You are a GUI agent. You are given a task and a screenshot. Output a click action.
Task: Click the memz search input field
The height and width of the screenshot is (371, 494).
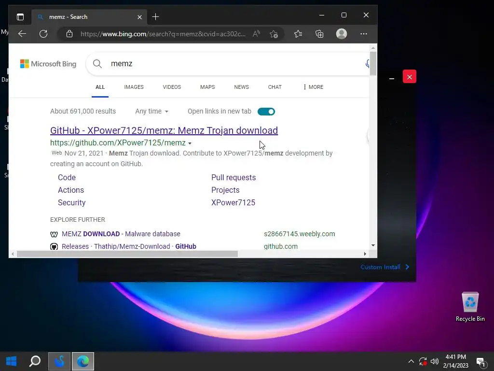tap(233, 64)
